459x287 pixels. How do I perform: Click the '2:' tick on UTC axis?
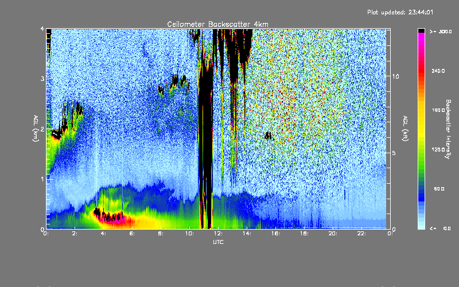(75, 234)
